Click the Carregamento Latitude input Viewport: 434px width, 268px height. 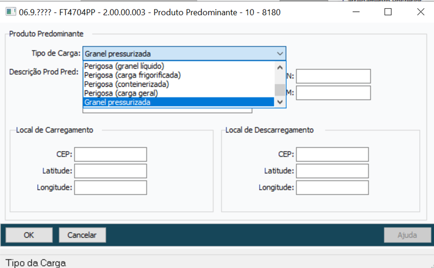(x=110, y=171)
